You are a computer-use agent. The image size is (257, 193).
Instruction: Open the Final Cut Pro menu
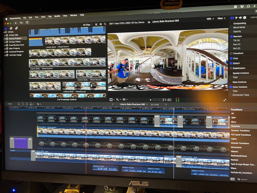pyautogui.click(x=15, y=18)
